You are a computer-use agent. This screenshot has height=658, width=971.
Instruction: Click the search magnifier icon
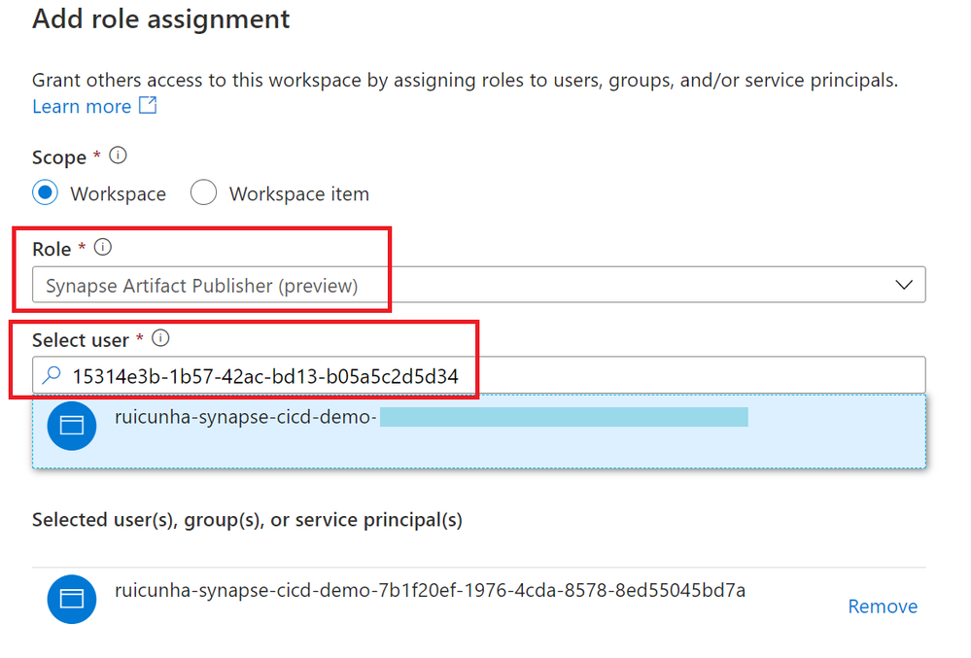pyautogui.click(x=53, y=375)
